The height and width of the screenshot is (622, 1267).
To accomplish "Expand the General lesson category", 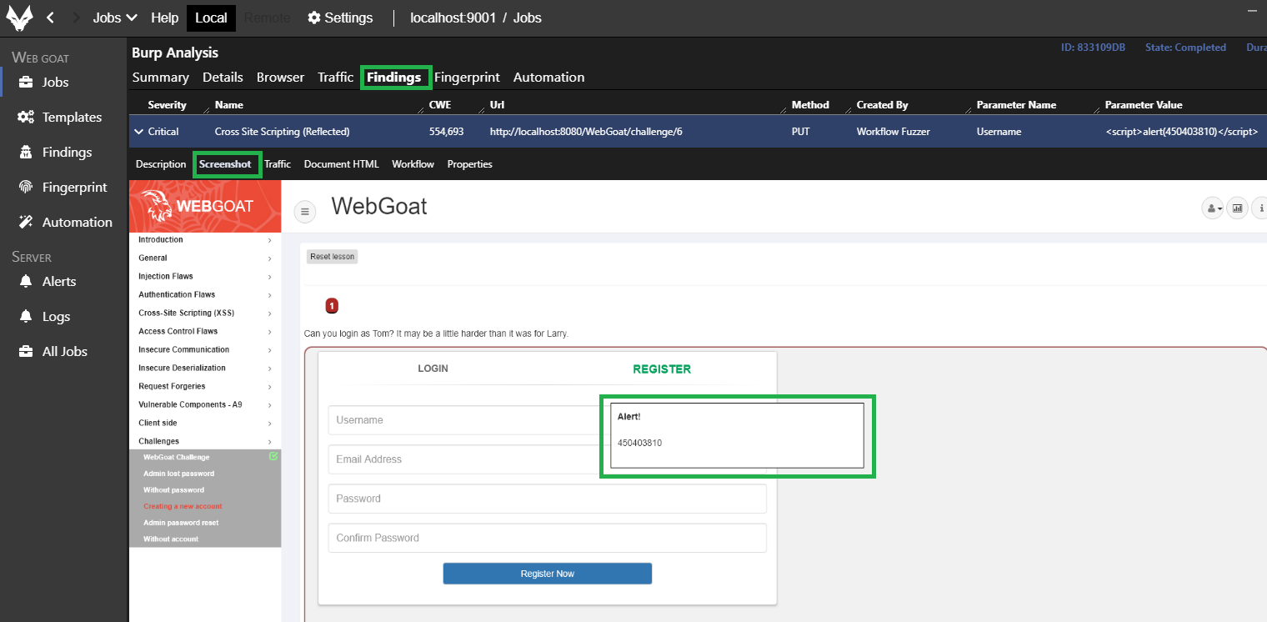I will tap(205, 258).
